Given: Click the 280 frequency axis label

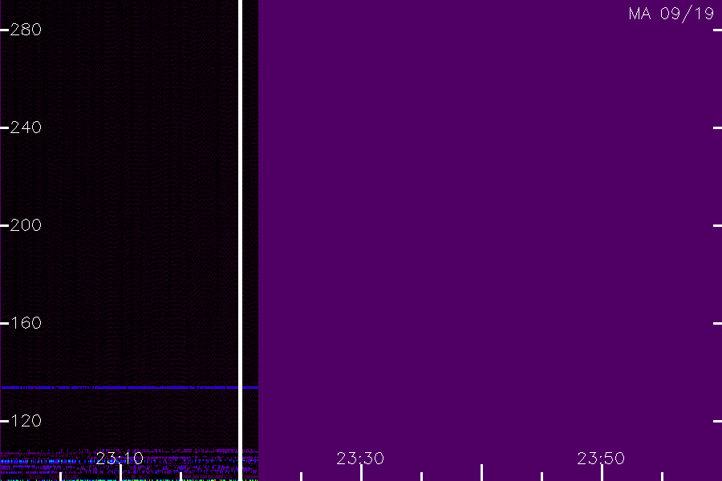Looking at the screenshot, I should 26,30.
